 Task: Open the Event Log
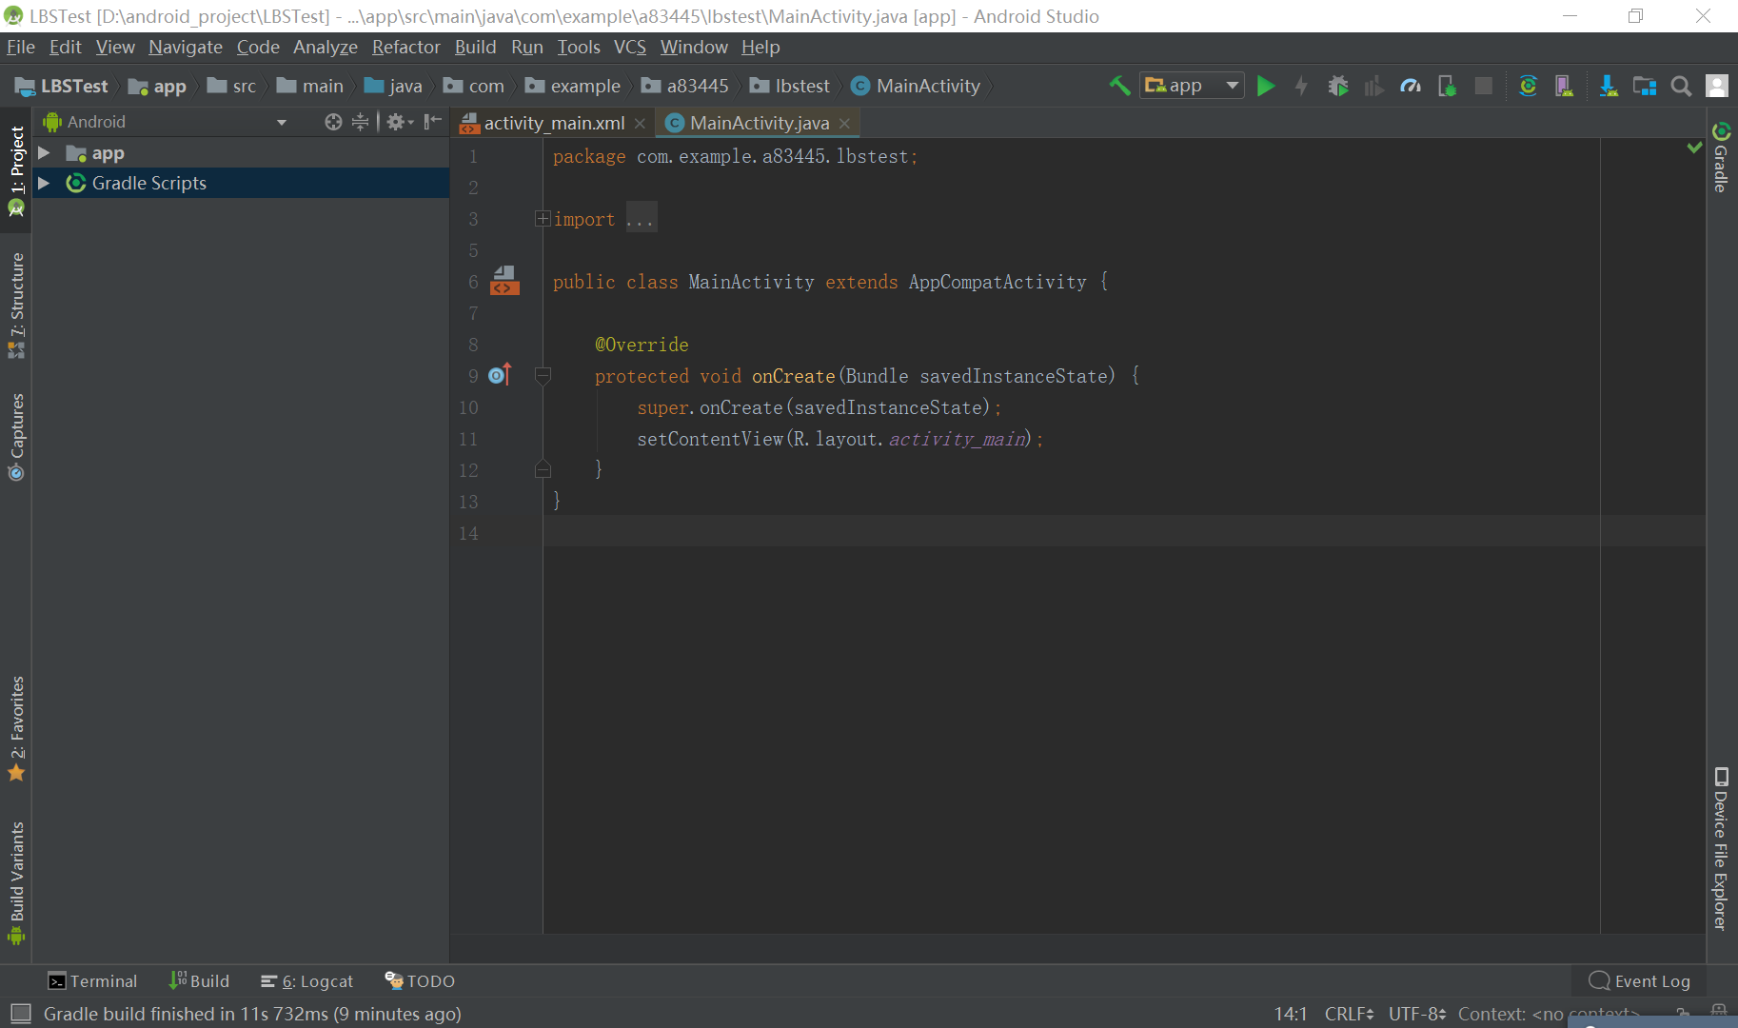pos(1640,981)
